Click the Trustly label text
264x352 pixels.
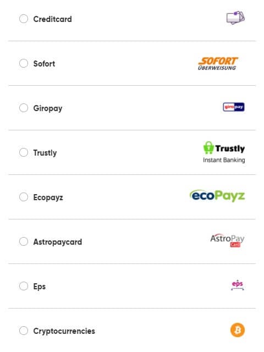[45, 153]
